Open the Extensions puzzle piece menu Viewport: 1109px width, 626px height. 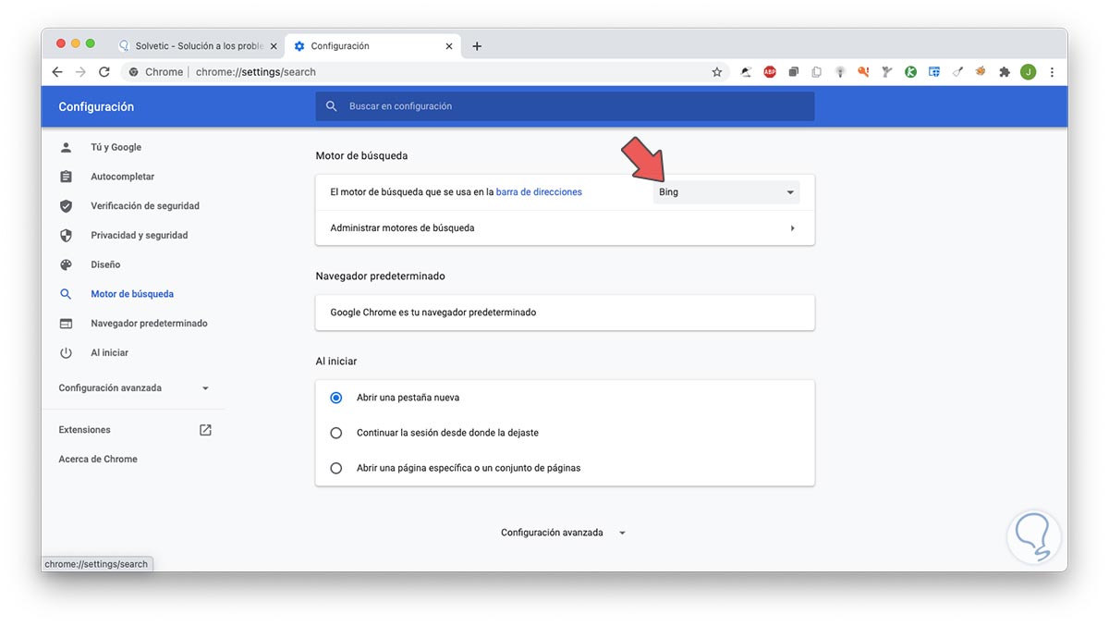[x=1005, y=72]
